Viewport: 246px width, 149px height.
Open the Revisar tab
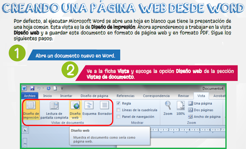[183, 96]
